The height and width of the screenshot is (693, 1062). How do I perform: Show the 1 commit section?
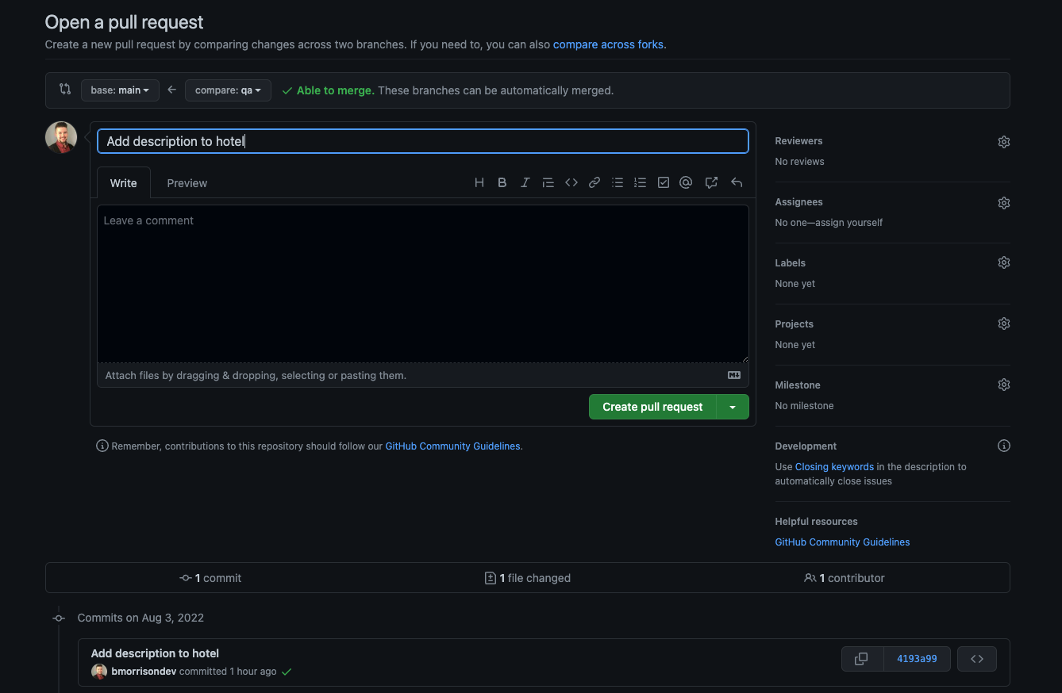click(210, 578)
